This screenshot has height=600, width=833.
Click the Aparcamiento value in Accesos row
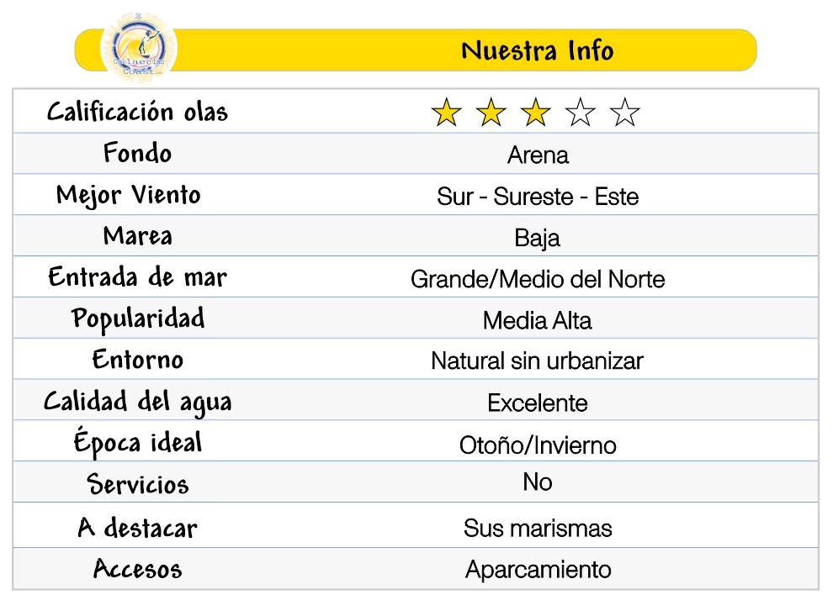click(538, 570)
